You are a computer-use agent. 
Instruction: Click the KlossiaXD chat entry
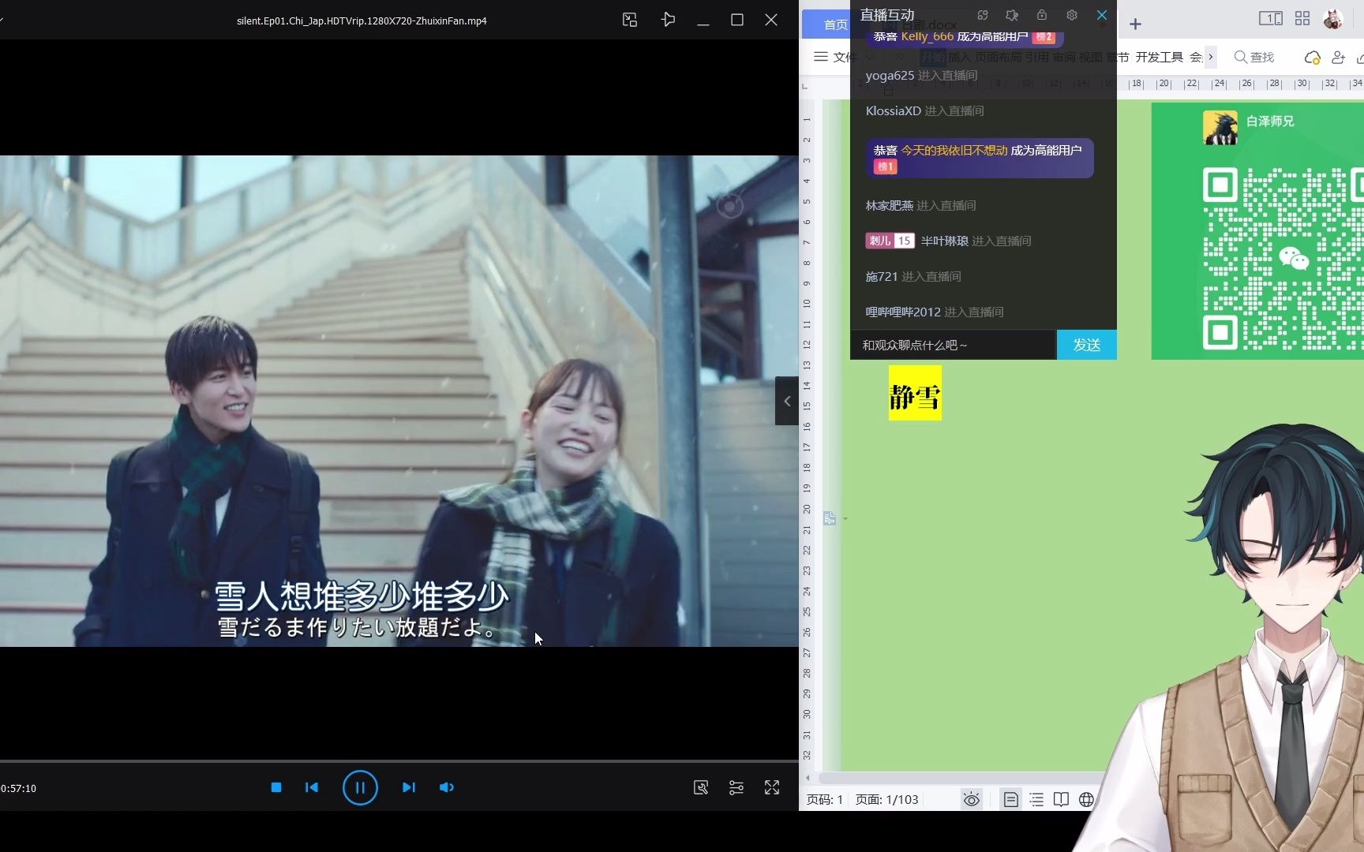pyautogui.click(x=924, y=111)
